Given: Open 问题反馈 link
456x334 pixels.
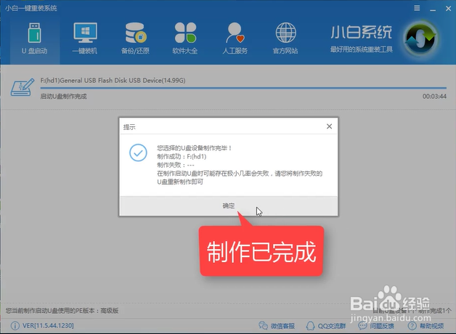Looking at the screenshot, I should [376, 326].
